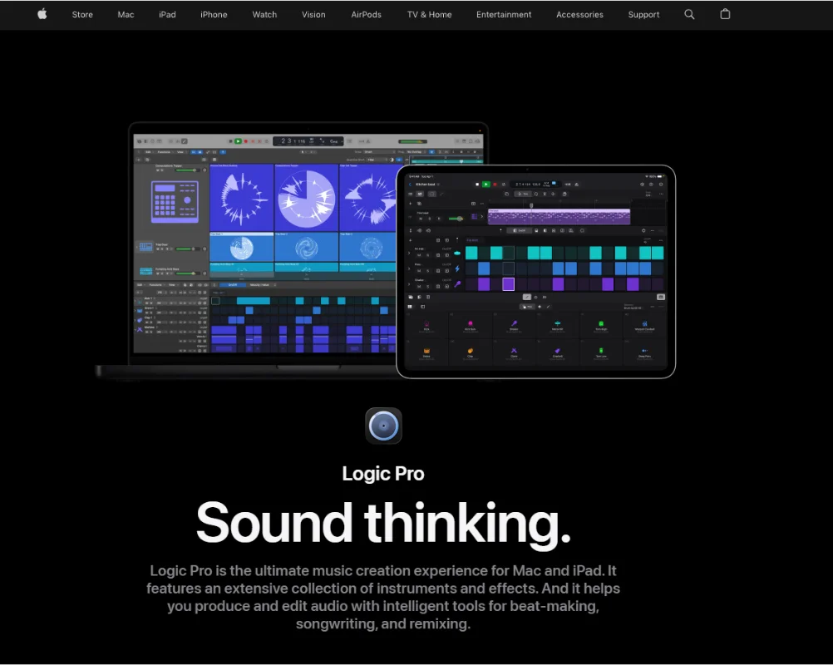Visit the Entertainment section
833x665 pixels.
(x=504, y=15)
